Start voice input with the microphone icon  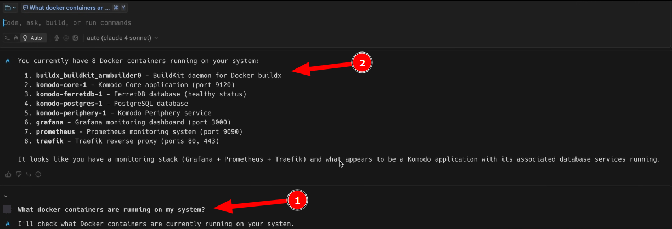(57, 38)
